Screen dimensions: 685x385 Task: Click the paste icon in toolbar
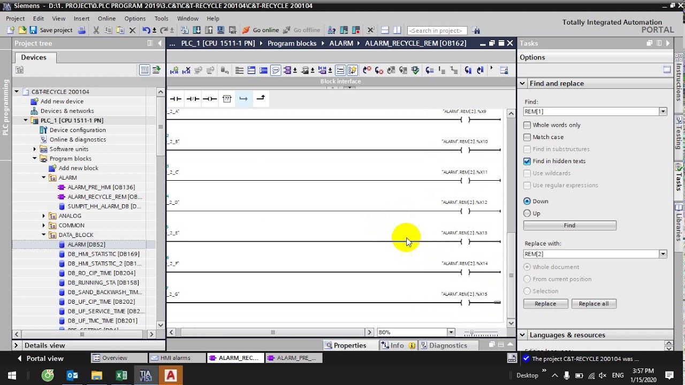(x=120, y=30)
